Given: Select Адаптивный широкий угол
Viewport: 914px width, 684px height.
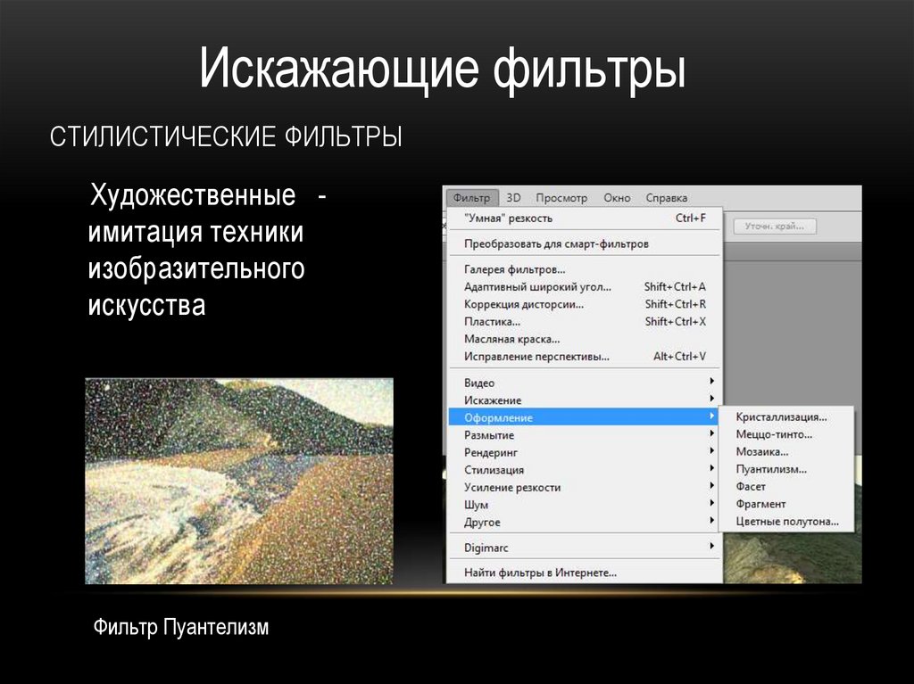Looking at the screenshot, I should pos(585,287).
